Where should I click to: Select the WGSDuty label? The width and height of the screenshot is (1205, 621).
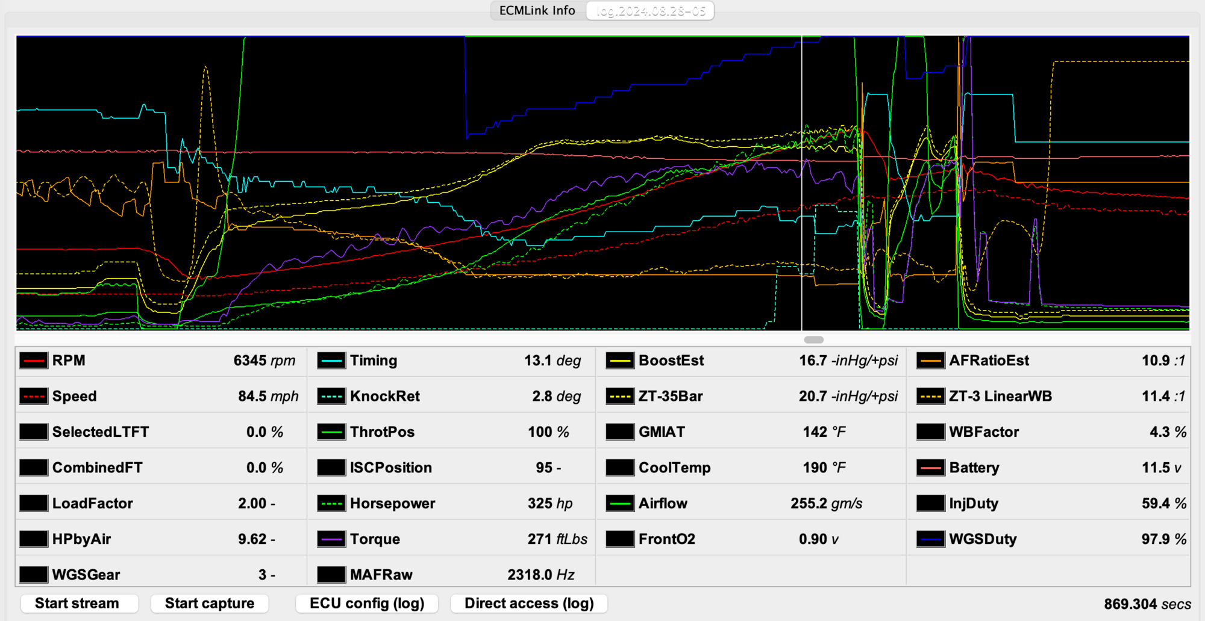(x=983, y=539)
